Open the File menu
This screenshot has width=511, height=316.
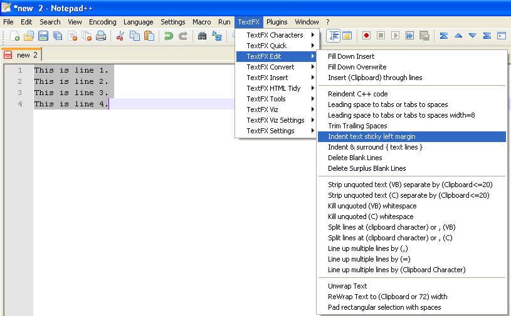point(9,22)
